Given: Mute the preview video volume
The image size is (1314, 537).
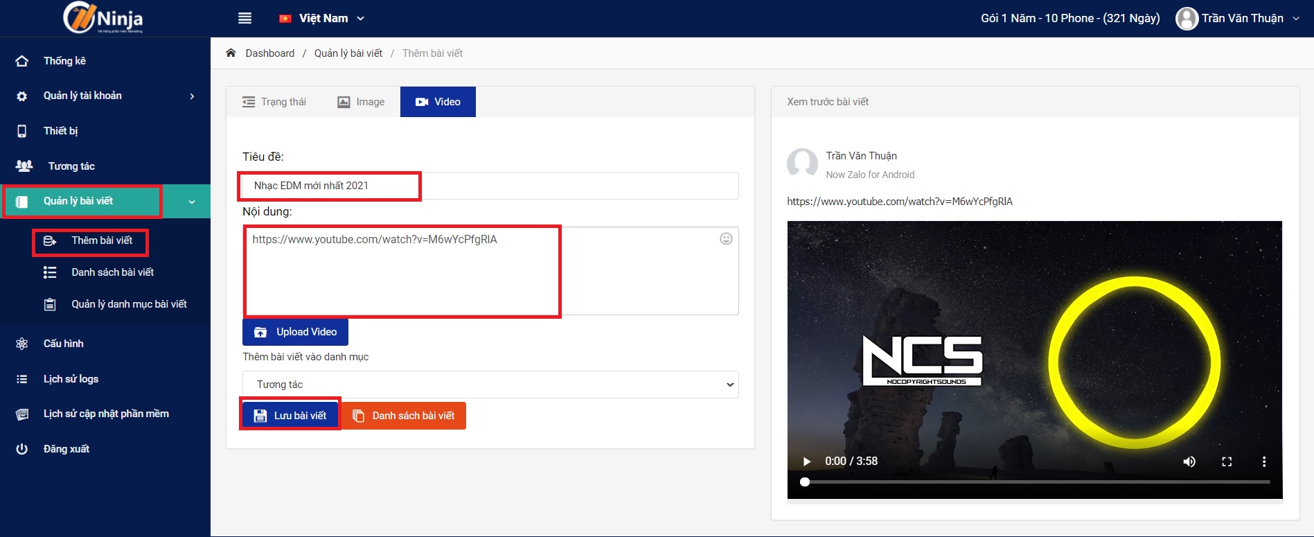Looking at the screenshot, I should (x=1189, y=461).
